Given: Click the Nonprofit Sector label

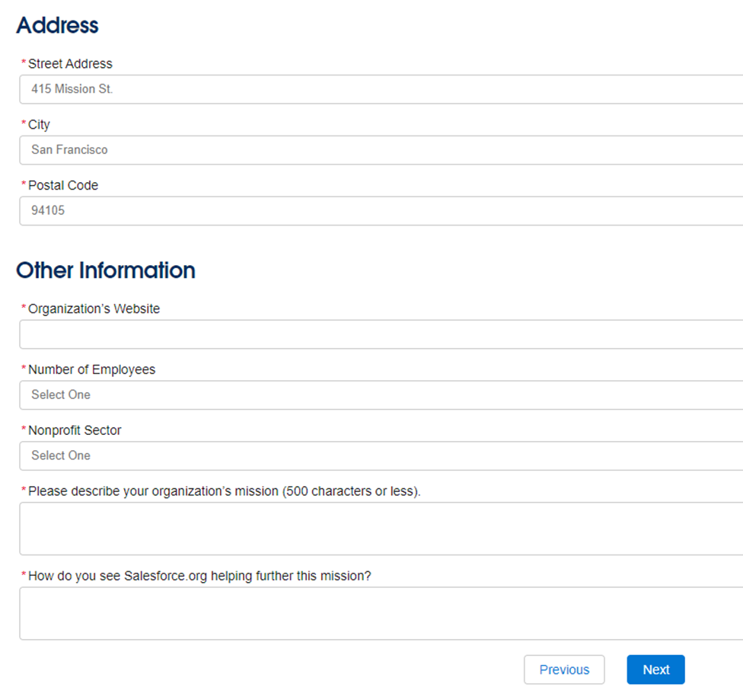Looking at the screenshot, I should click(x=75, y=431).
